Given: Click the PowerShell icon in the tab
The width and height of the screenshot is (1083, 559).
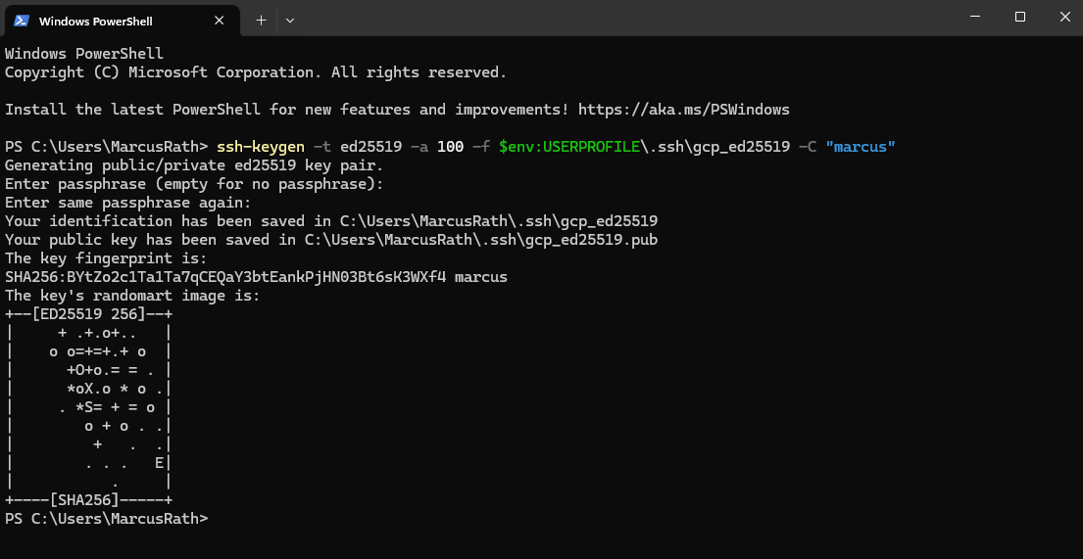Looking at the screenshot, I should click(22, 21).
